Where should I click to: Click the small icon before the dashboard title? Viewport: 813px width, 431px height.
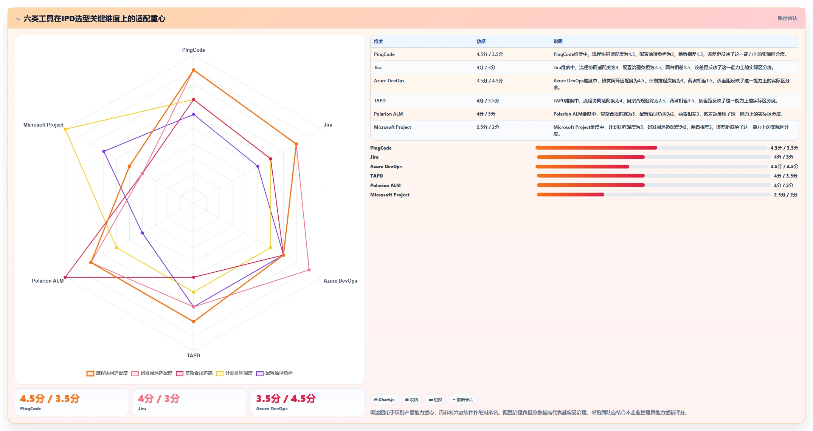coord(18,19)
